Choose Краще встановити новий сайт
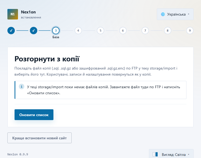The height and width of the screenshot is (158, 201). pyautogui.click(x=39, y=138)
